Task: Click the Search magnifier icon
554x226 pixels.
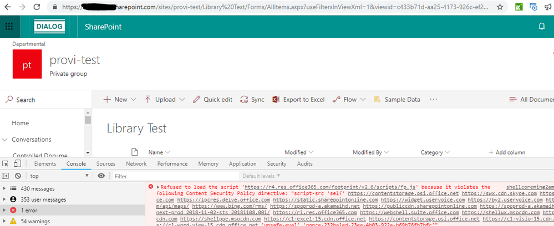Action: [x=9, y=100]
